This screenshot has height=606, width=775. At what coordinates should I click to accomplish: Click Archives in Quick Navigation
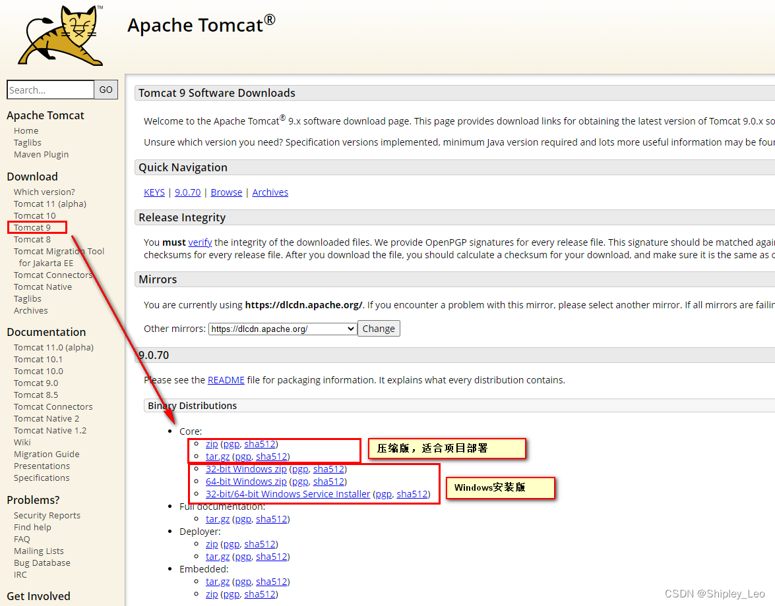[270, 192]
